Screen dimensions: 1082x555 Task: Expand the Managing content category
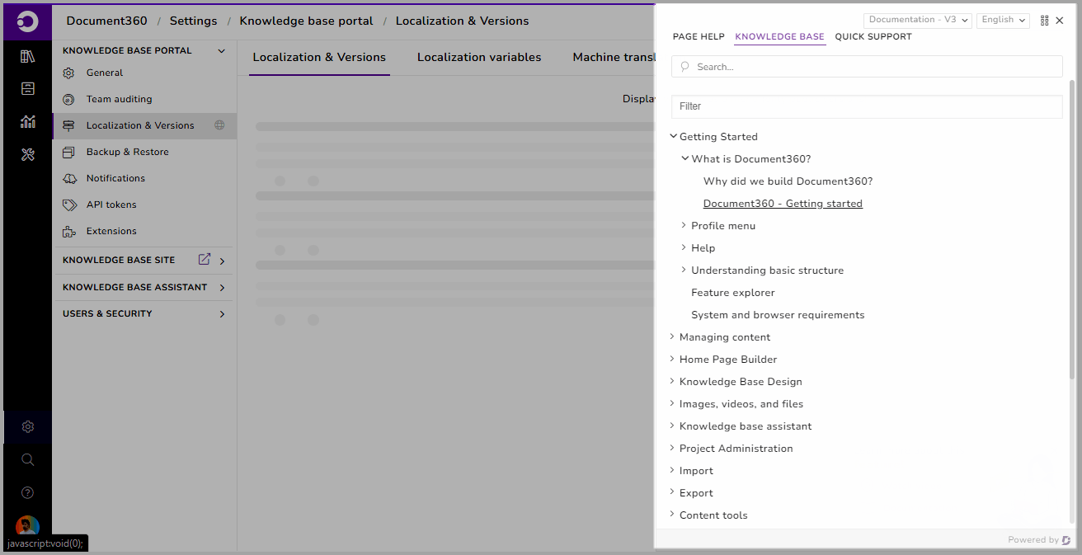tap(672, 336)
